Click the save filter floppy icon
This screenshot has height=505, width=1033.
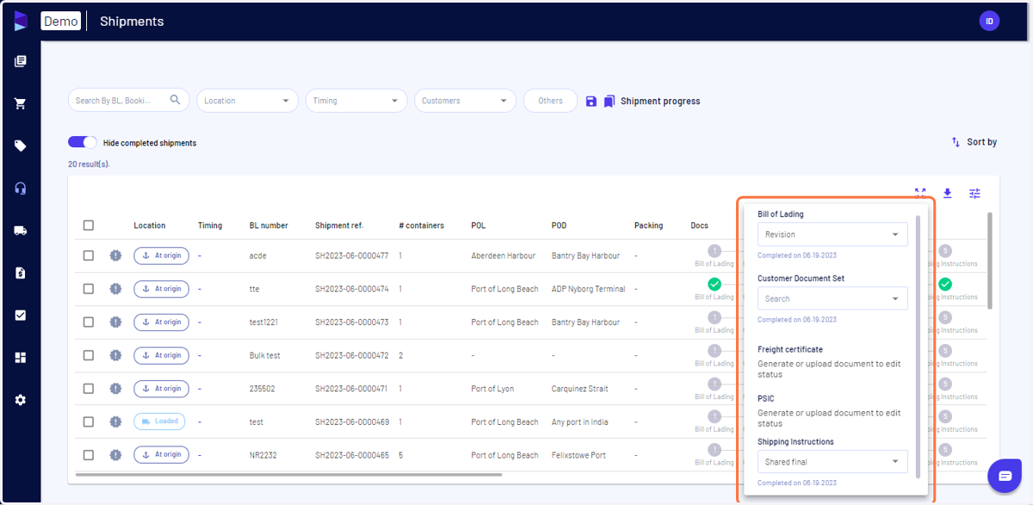pyautogui.click(x=591, y=102)
